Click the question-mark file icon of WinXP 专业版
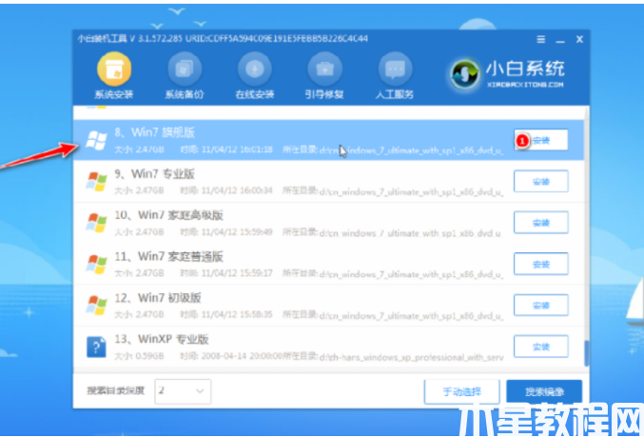Viewport: 644px width, 438px height. point(96,347)
